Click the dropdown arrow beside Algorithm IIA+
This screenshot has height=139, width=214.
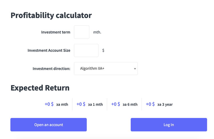[x=135, y=69]
